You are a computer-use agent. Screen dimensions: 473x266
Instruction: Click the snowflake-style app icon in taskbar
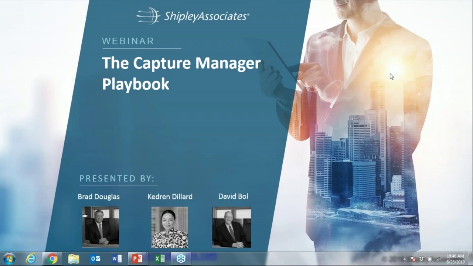(181, 259)
